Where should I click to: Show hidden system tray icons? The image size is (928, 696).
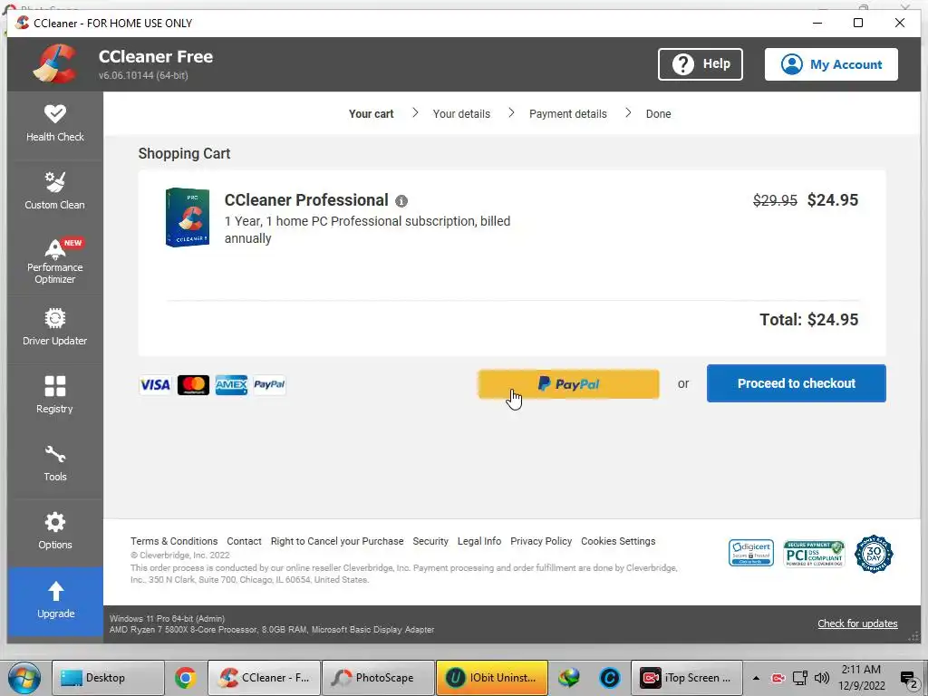[756, 678]
